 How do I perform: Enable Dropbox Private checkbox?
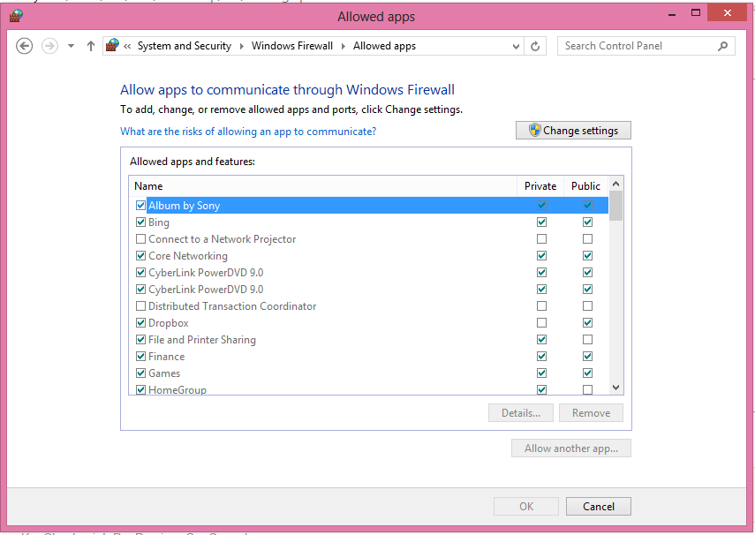pos(541,322)
